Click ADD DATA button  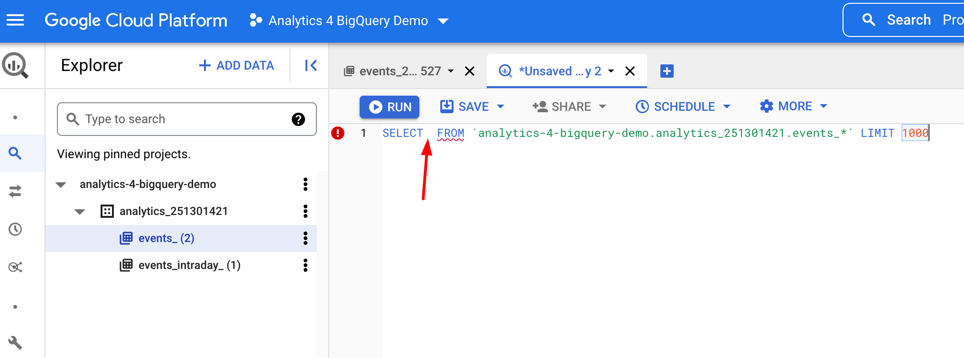pos(236,65)
